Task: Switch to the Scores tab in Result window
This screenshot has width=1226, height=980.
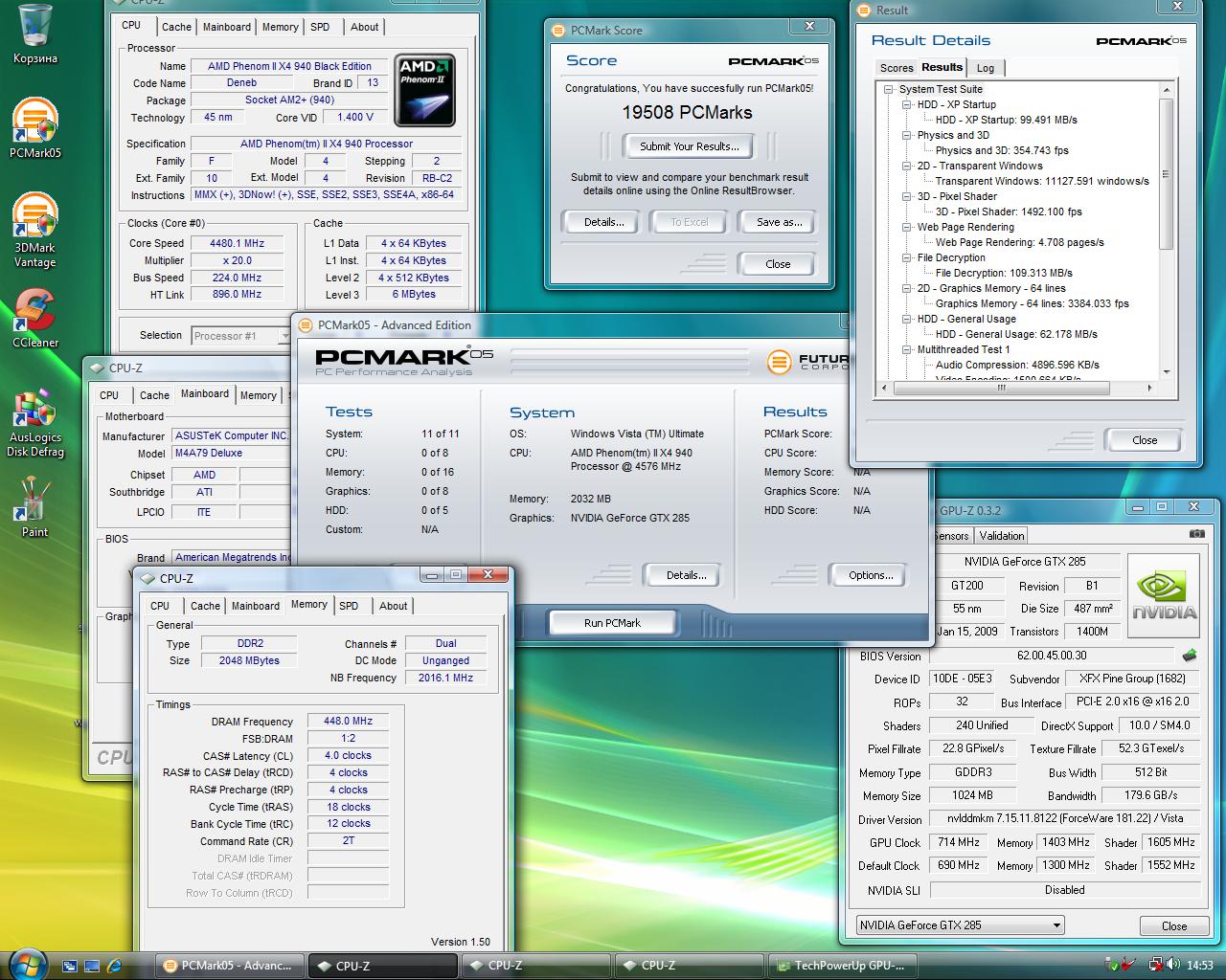Action: (x=897, y=68)
